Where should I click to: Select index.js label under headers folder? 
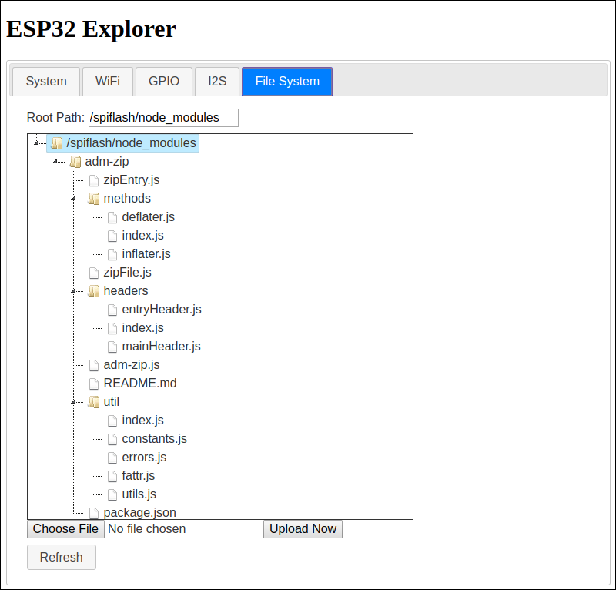142,328
